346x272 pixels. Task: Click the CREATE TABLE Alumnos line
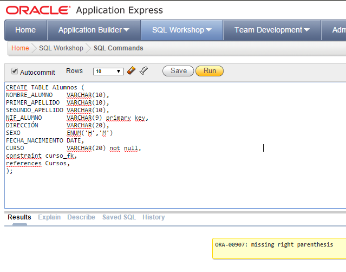pyautogui.click(x=45, y=87)
